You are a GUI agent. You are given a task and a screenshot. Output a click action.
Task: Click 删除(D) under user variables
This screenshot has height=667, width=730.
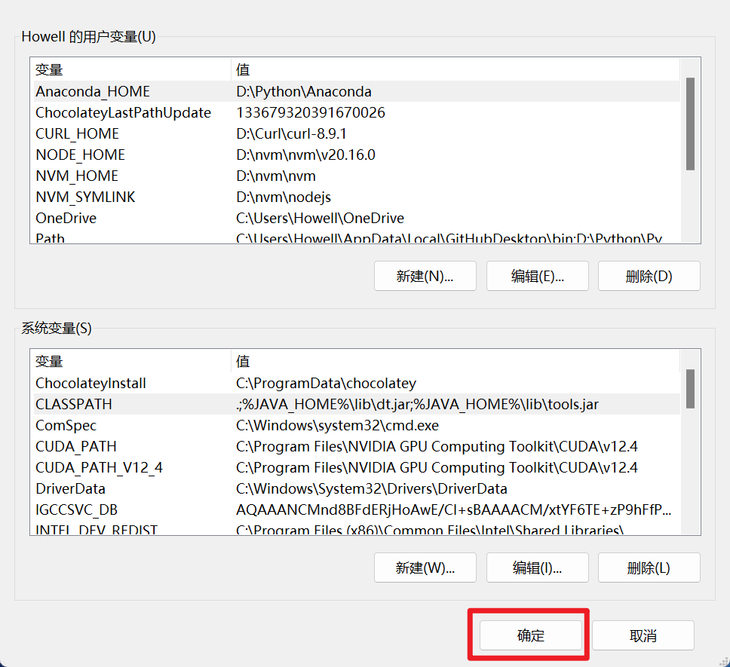[x=649, y=276]
